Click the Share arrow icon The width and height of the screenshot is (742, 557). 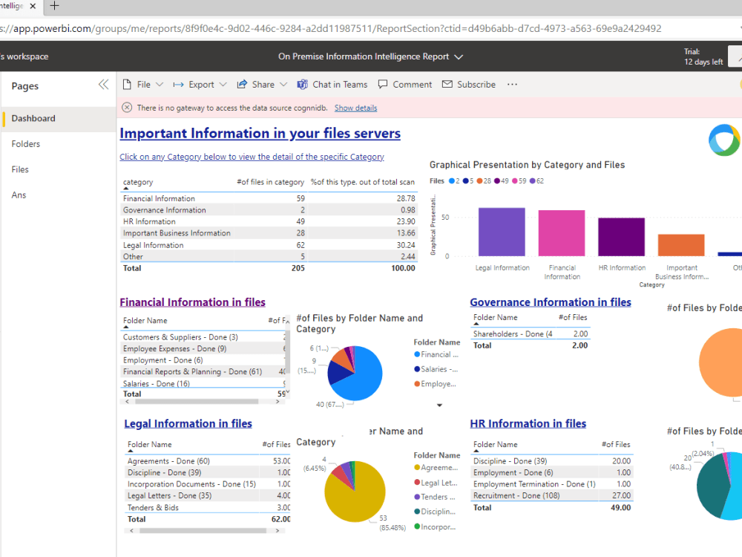click(242, 85)
